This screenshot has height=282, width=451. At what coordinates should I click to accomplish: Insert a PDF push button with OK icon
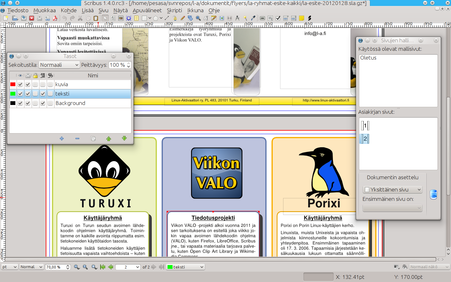(262, 18)
